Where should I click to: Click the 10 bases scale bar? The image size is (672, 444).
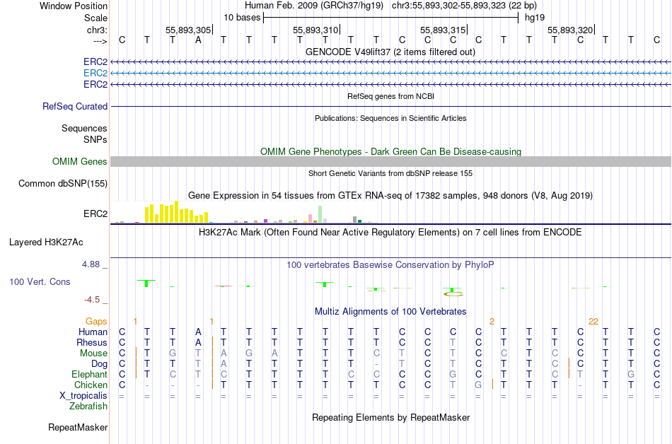(x=390, y=18)
